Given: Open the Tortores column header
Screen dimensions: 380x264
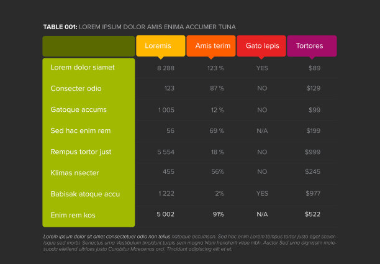Looking at the screenshot, I should pyautogui.click(x=312, y=46).
